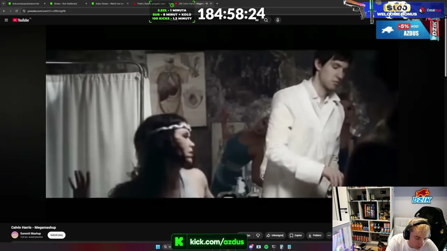The width and height of the screenshot is (447, 251).
Task: Share the video using Udostępnij
Action: point(275,235)
